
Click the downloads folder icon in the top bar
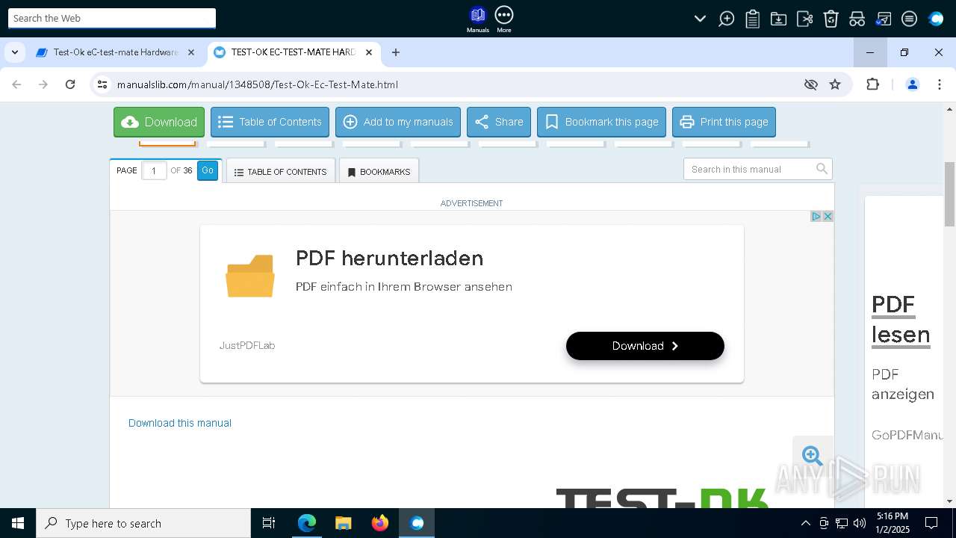[778, 19]
